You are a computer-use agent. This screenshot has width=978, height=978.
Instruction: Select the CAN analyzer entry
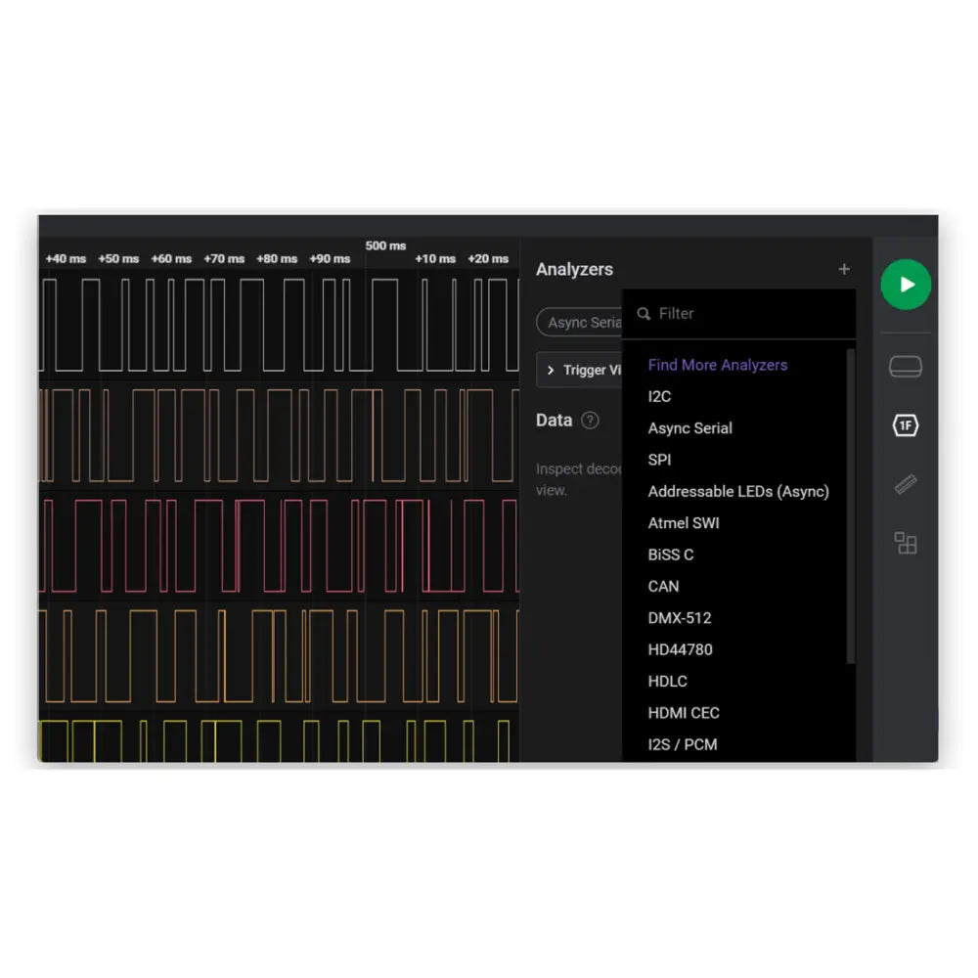pyautogui.click(x=663, y=586)
